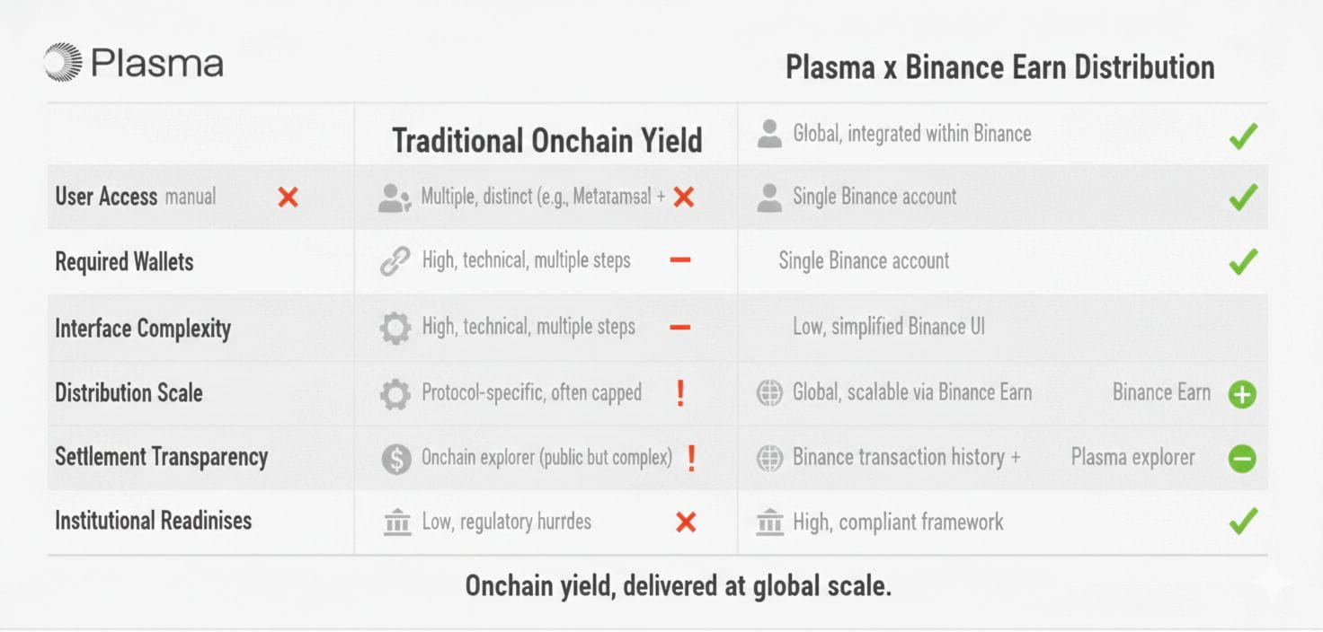Image resolution: width=1323 pixels, height=632 pixels.
Task: Click the green checkmark in the Required Wallets row
Action: pyautogui.click(x=1243, y=261)
